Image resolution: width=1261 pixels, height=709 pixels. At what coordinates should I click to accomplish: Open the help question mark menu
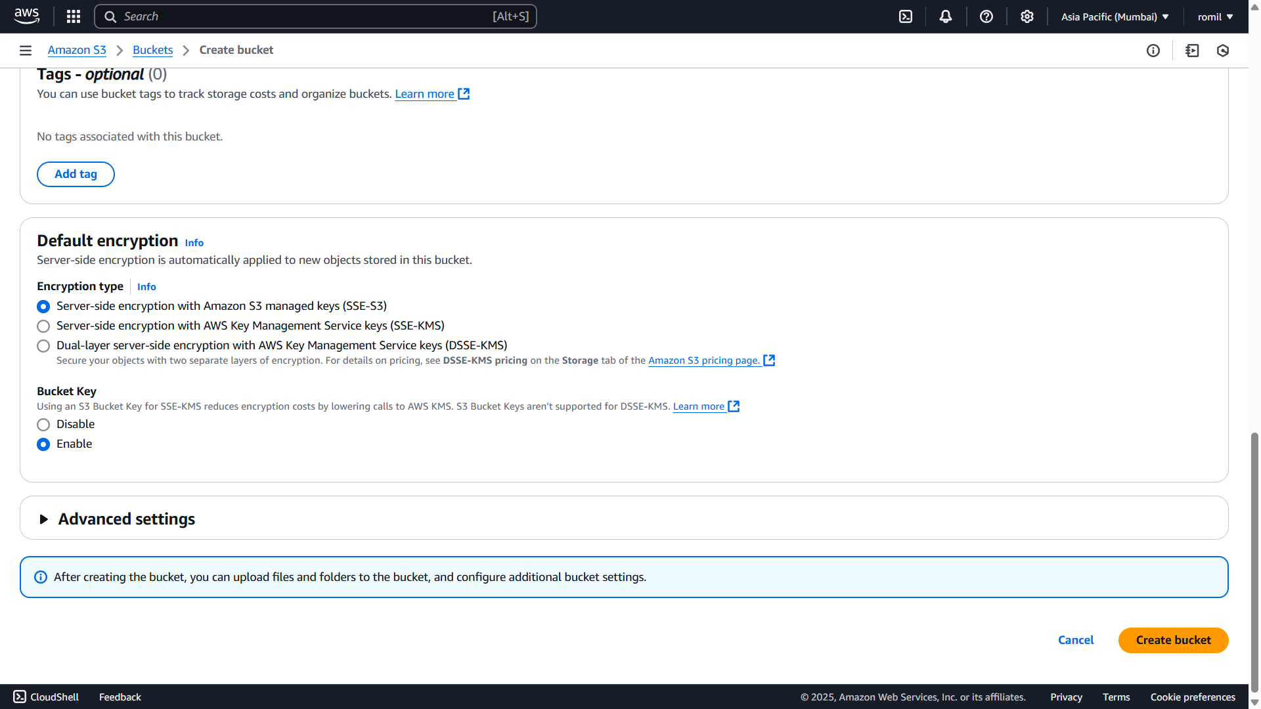pos(986,16)
